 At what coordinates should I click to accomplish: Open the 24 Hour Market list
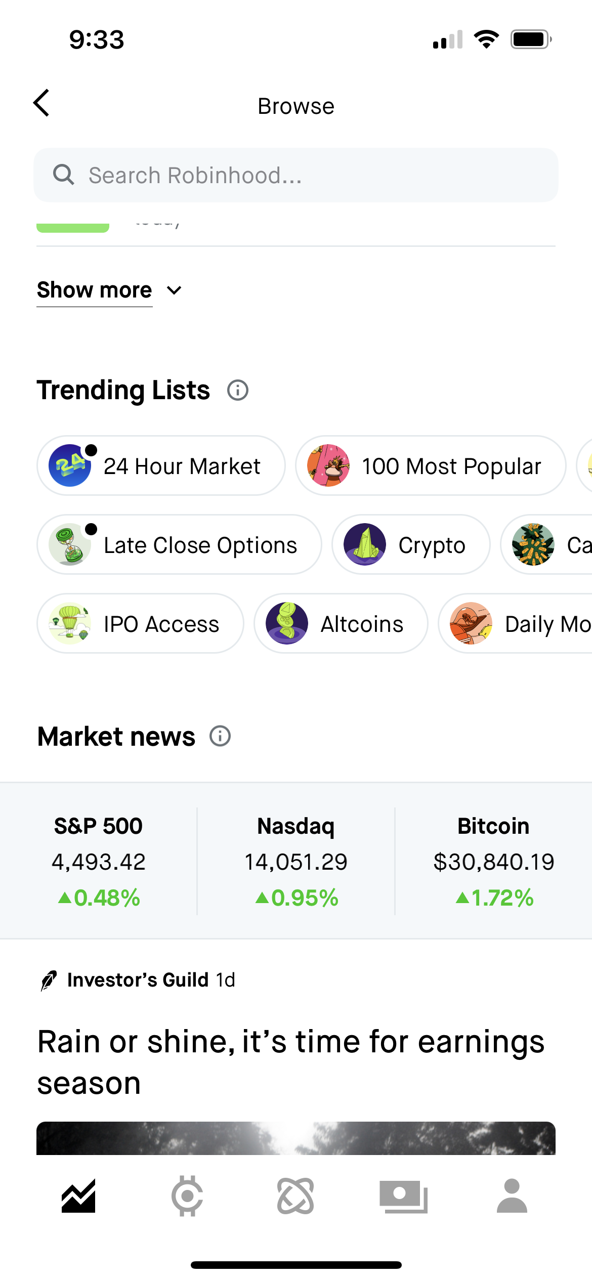pyautogui.click(x=161, y=465)
